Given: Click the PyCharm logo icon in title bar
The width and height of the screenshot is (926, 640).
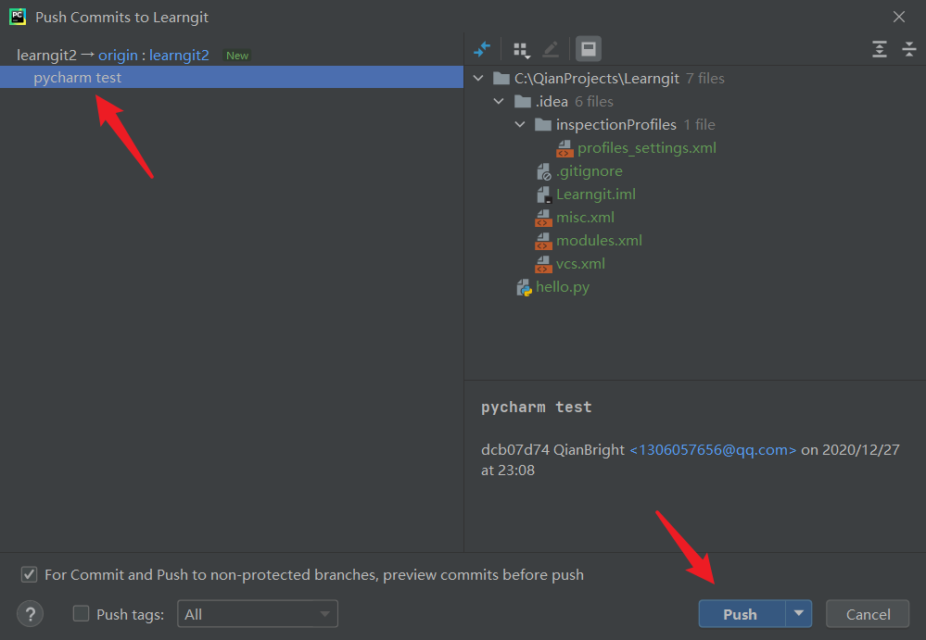Looking at the screenshot, I should (18, 17).
